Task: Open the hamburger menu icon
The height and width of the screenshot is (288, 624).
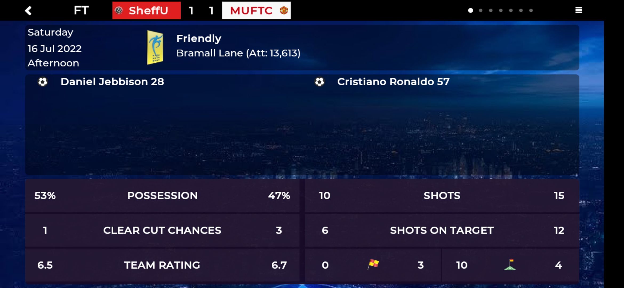Action: (579, 10)
